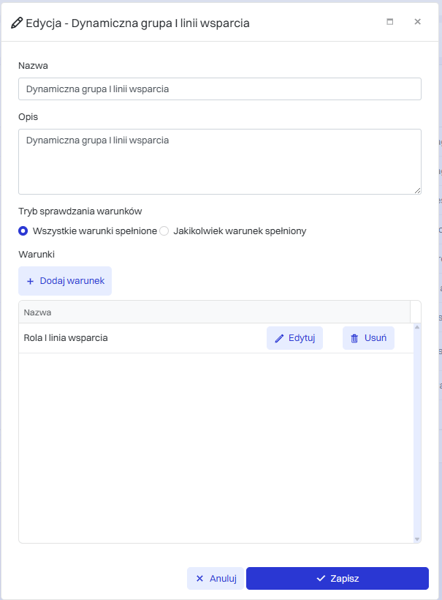This screenshot has height=600, width=442.
Task: Click the conditions list scrollbar down arrow
Action: 417,539
